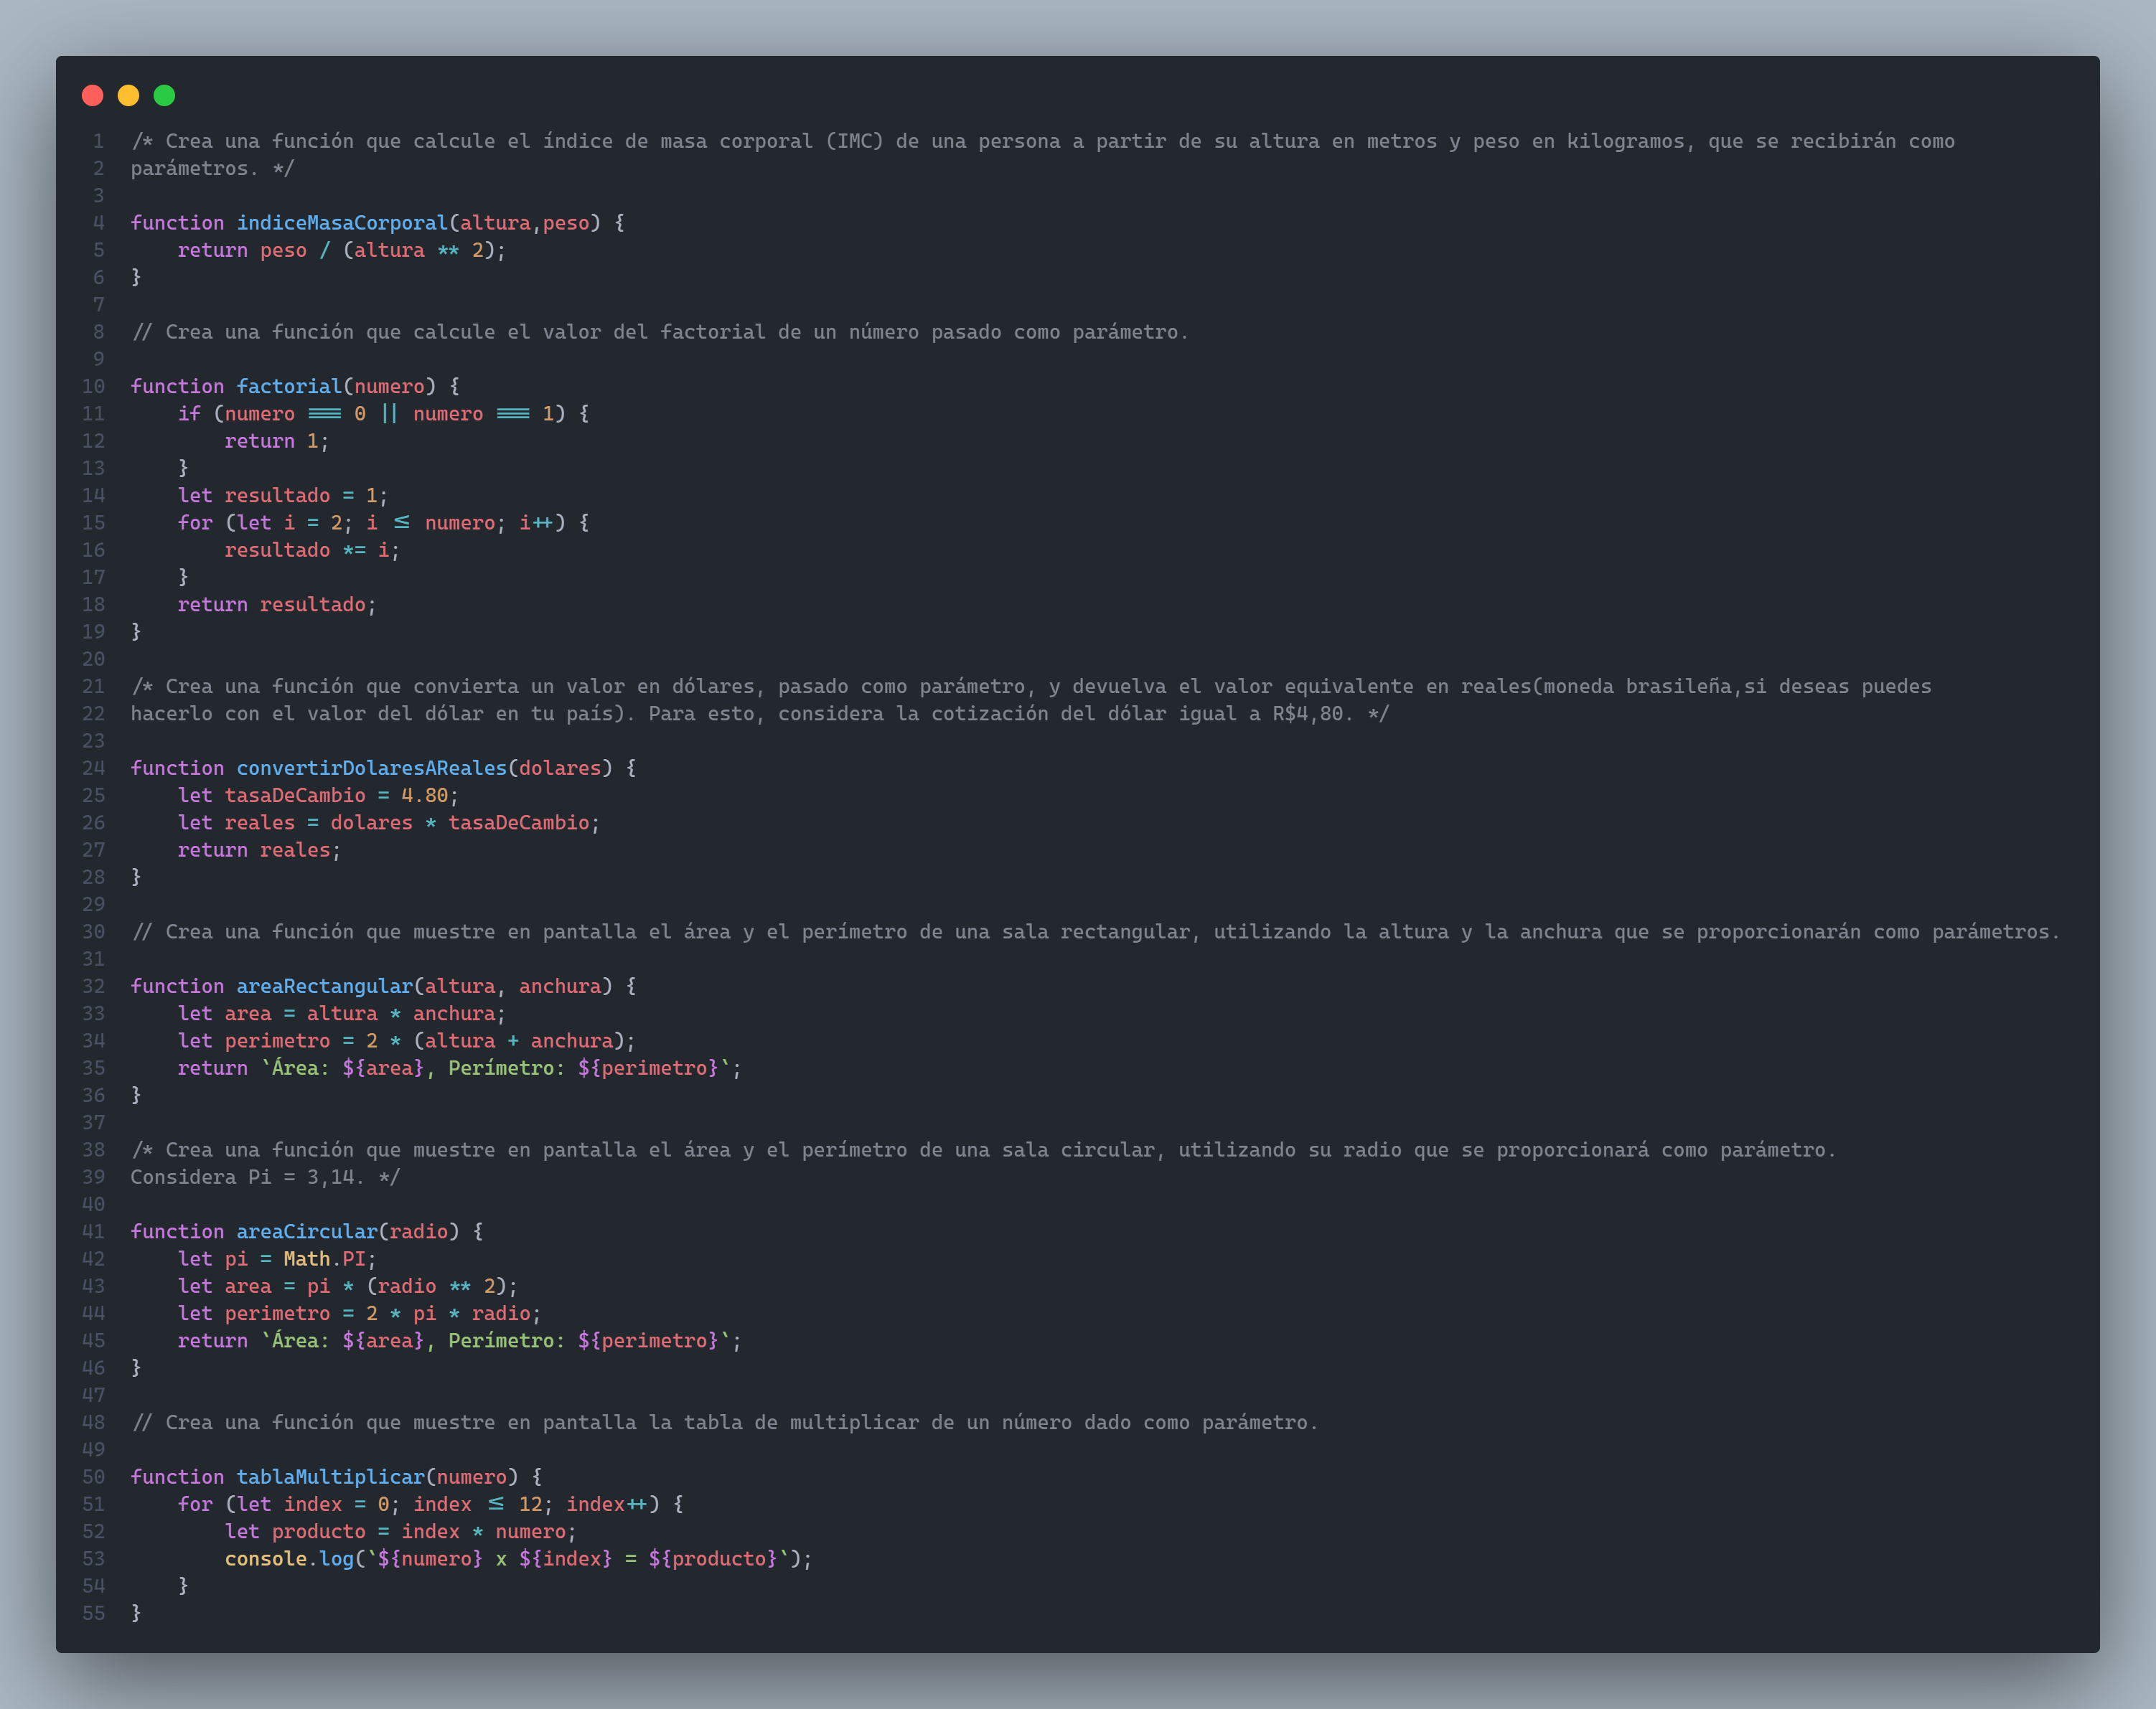
Task: Click the function name tablaMultiplicar
Action: coord(331,1477)
